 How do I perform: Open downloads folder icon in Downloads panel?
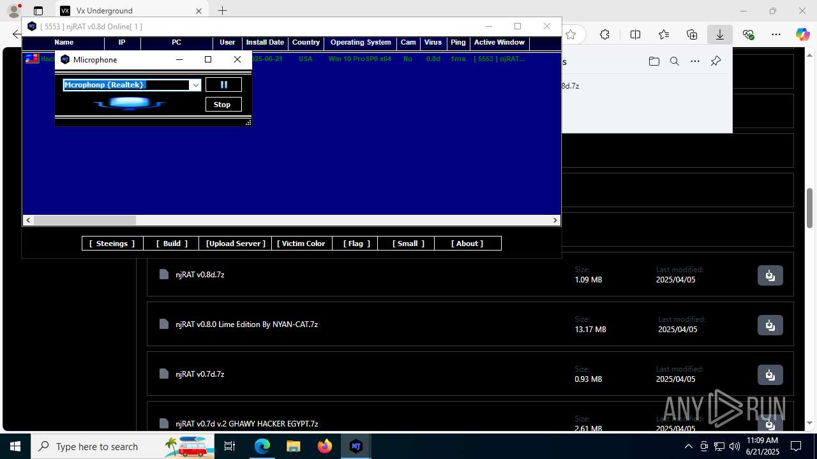pyautogui.click(x=654, y=61)
